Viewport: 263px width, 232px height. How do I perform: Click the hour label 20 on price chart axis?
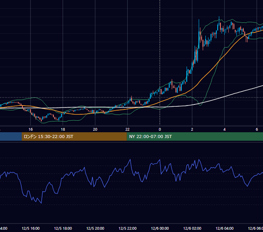coord(95,130)
